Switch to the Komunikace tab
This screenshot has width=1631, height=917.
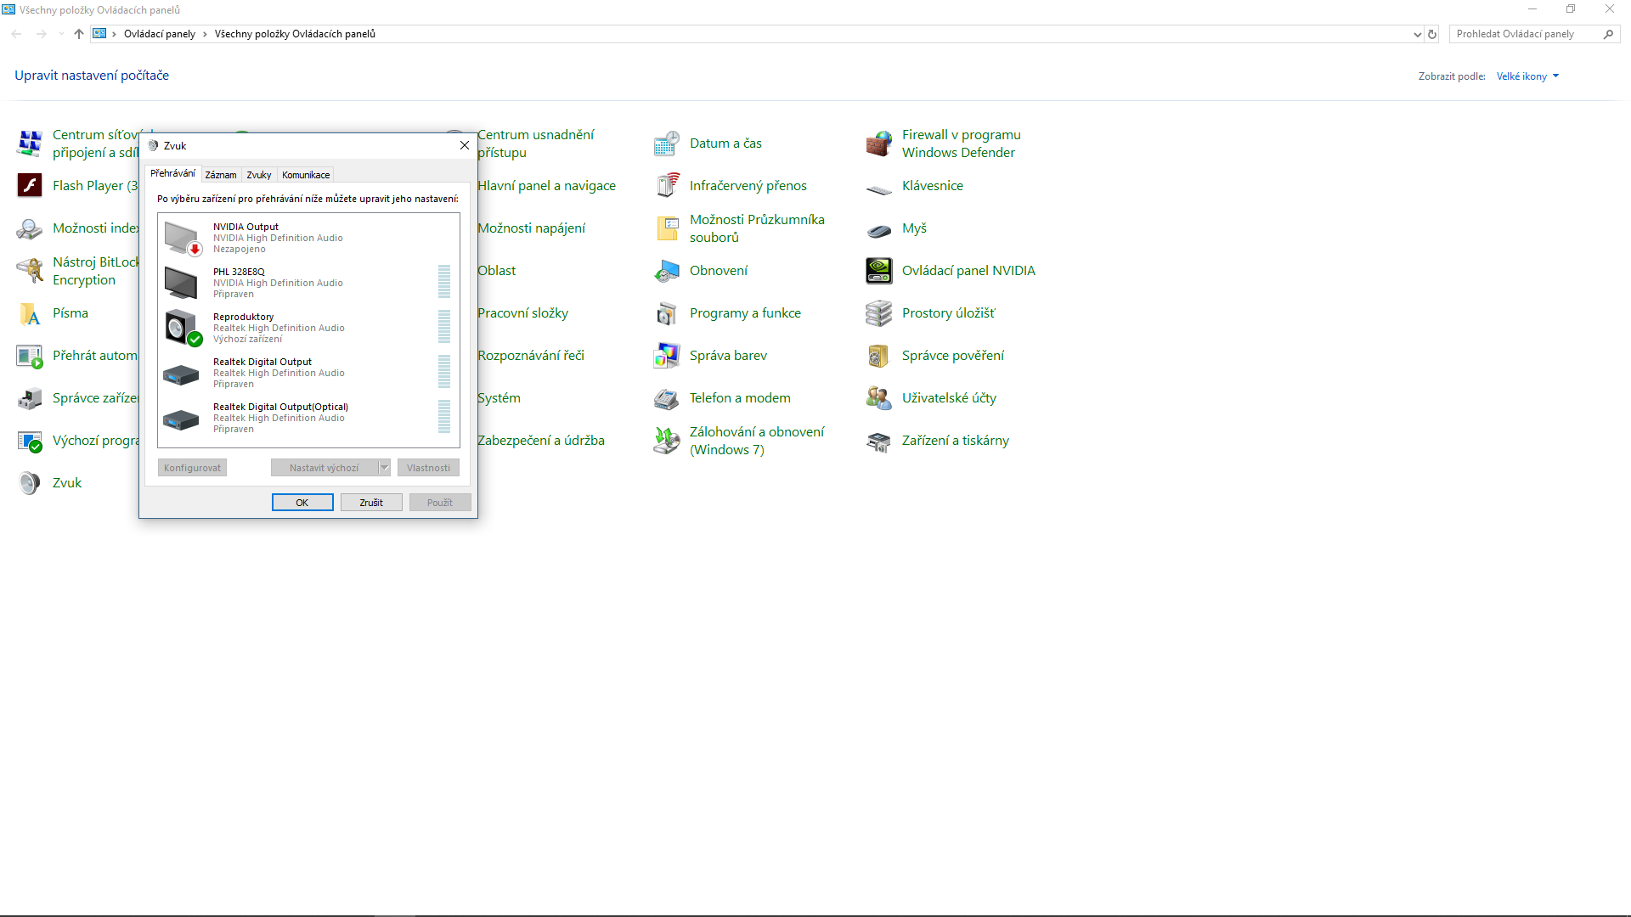tap(306, 175)
